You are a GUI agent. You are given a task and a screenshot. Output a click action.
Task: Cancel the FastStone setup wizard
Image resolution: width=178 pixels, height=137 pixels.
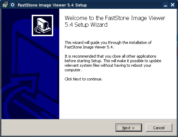pos(159,128)
